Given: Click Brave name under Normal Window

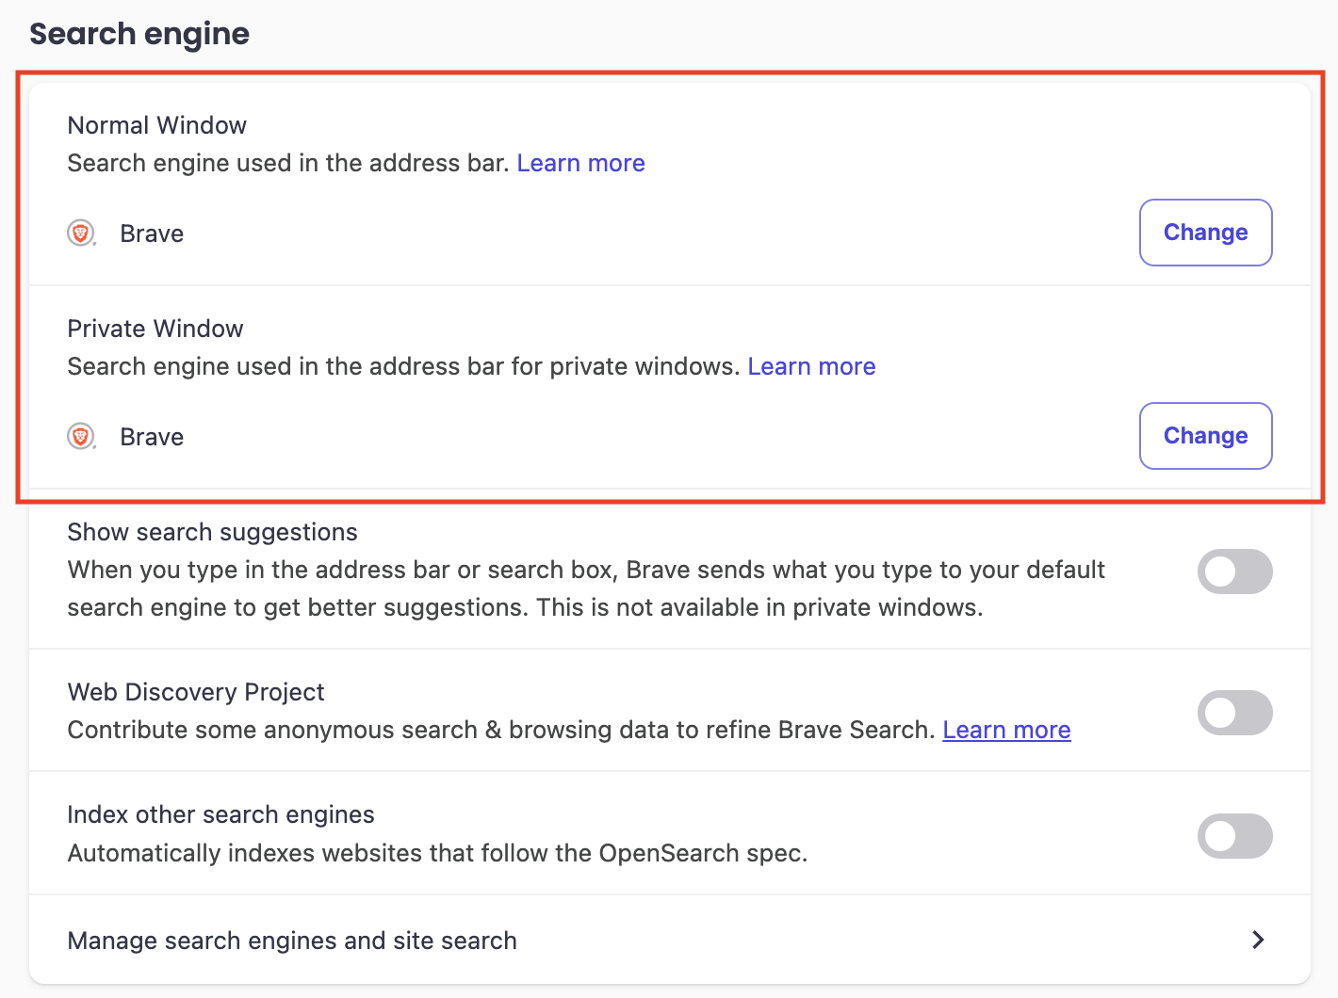Looking at the screenshot, I should pyautogui.click(x=152, y=233).
